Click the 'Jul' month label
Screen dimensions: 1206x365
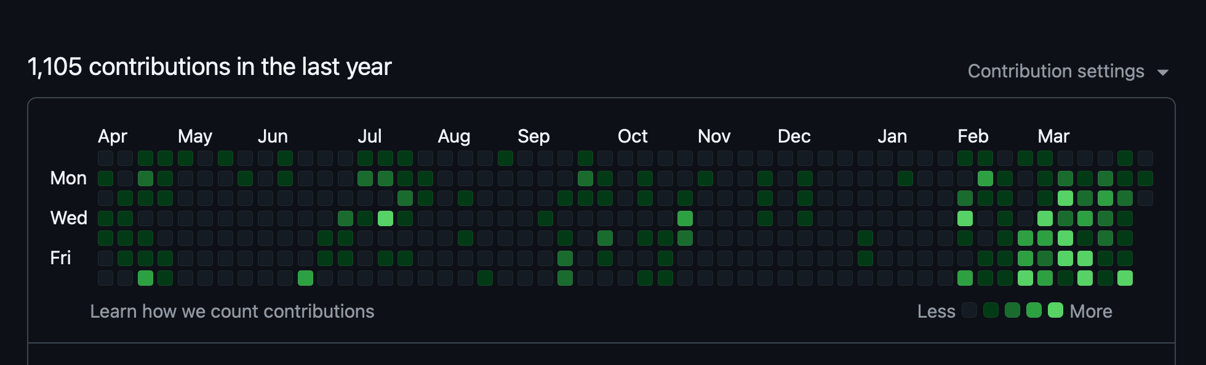click(x=370, y=136)
